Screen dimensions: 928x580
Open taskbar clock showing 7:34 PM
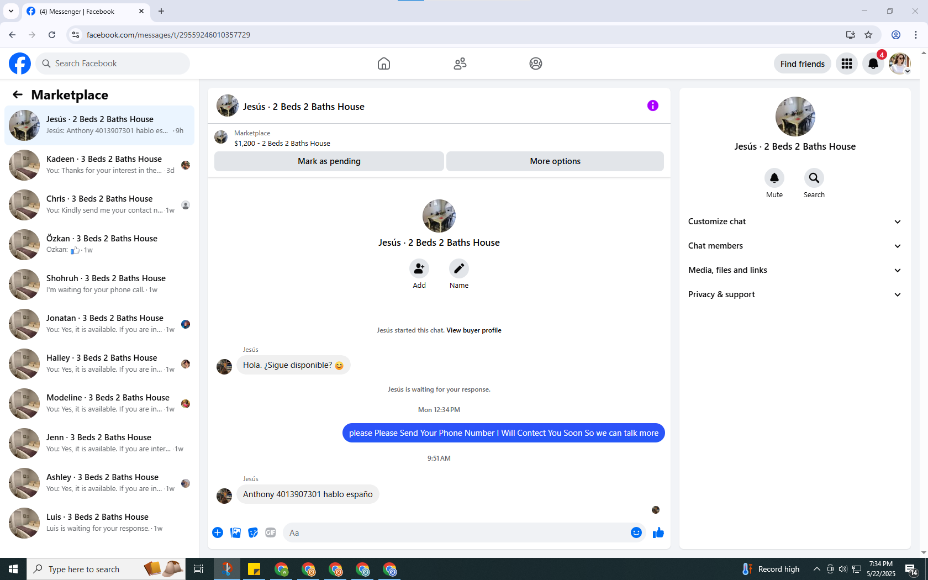881,569
